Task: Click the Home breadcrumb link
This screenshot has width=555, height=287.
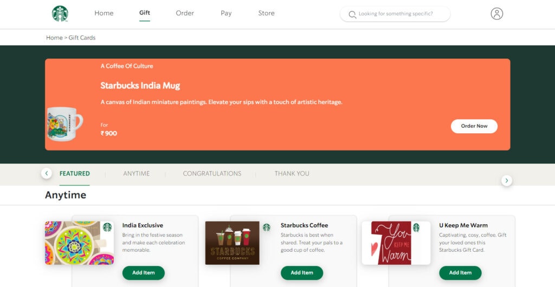Action: click(x=54, y=37)
